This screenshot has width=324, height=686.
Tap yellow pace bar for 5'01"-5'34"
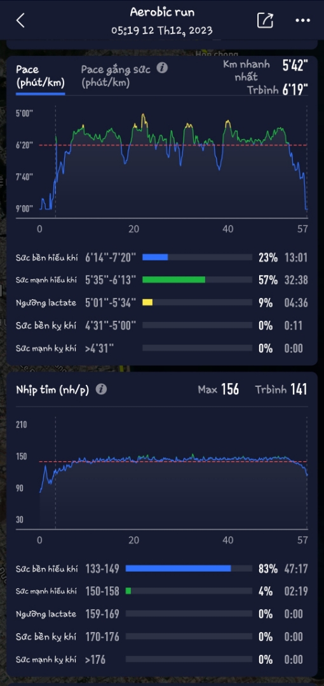click(x=147, y=302)
